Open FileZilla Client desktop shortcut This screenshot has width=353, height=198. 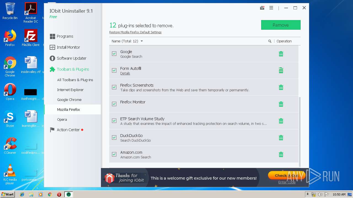[31, 38]
